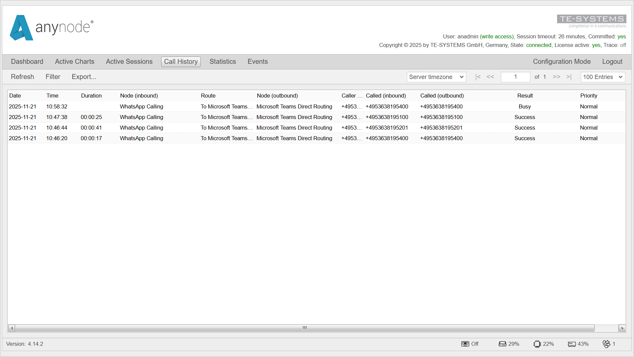Viewport: 634px width, 357px height.
Task: Click the memory usage icon showing 43%
Action: 572,344
